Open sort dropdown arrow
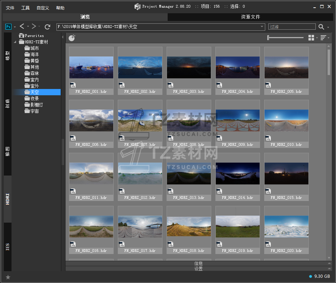 (328, 38)
